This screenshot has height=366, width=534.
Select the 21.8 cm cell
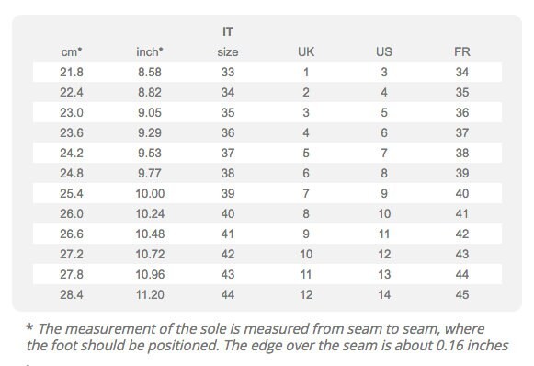point(72,73)
